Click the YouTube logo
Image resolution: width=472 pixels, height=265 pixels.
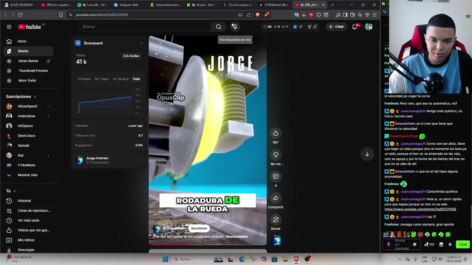pyautogui.click(x=29, y=26)
